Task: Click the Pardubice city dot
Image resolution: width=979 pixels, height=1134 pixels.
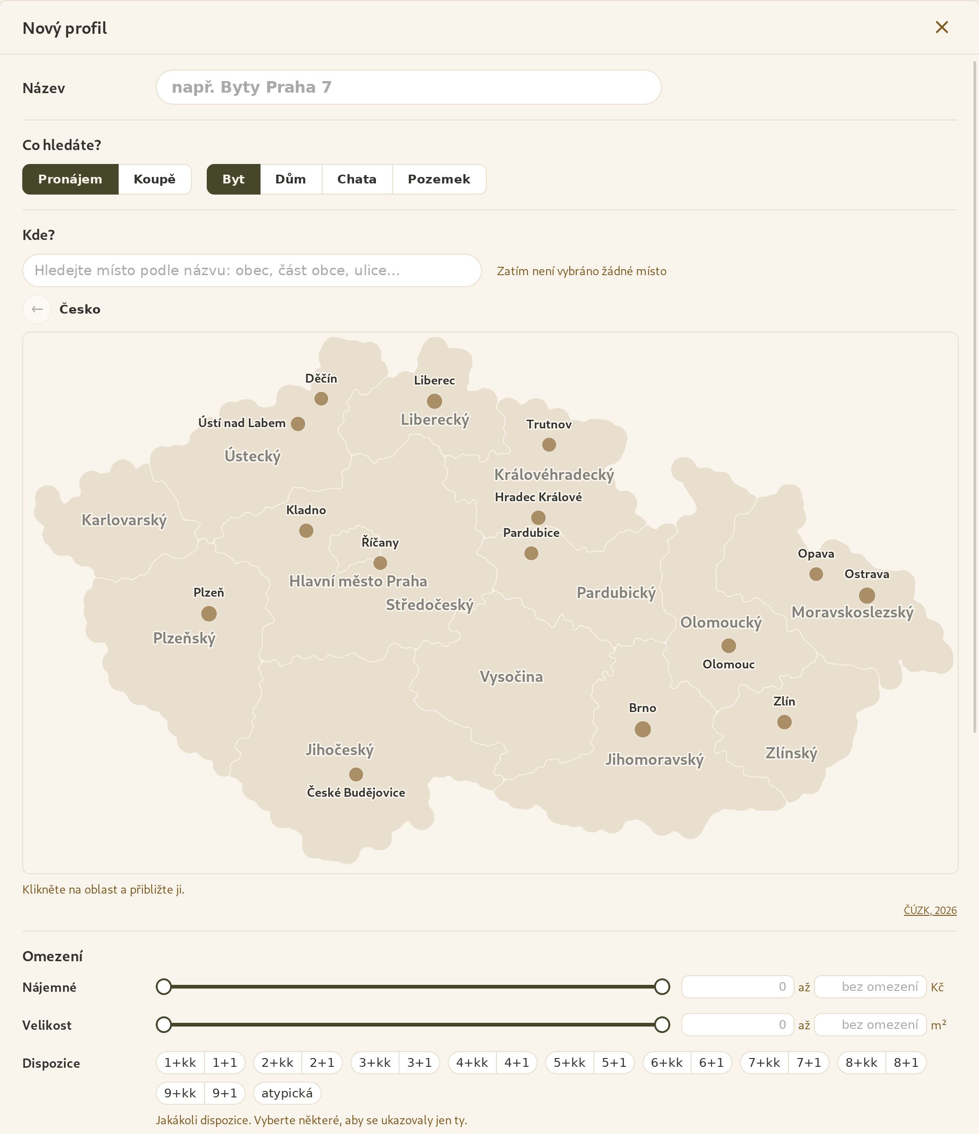Action: (531, 553)
